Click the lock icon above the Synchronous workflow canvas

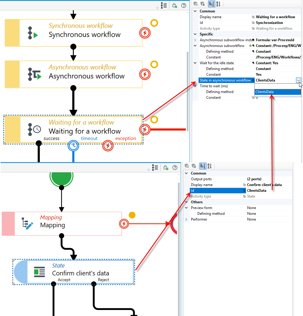175,5
